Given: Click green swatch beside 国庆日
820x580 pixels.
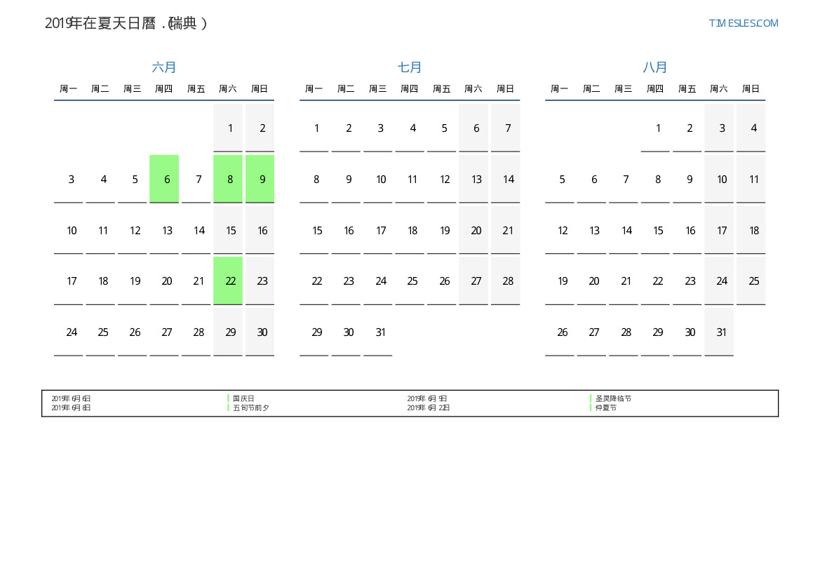Looking at the screenshot, I should 228,398.
